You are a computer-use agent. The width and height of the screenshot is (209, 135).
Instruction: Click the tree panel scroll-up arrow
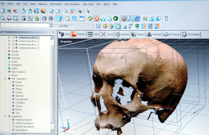click(51, 38)
